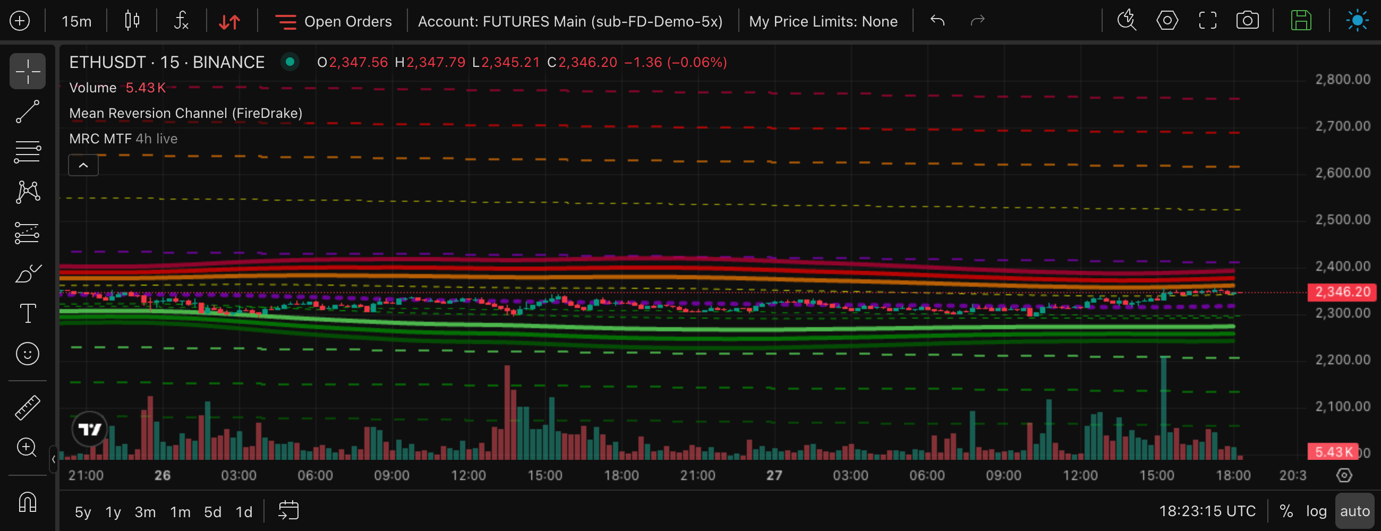Select the XABCD pattern tool

[27, 192]
